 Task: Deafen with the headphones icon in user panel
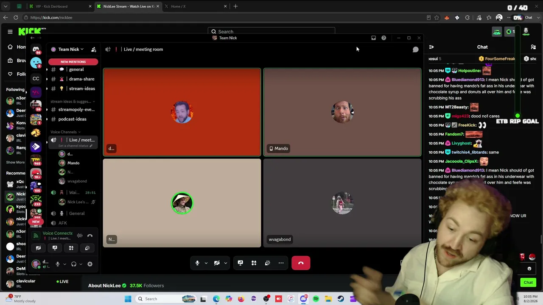(74, 264)
